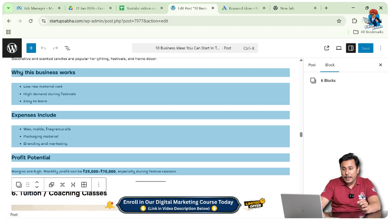
Task: Click the Post breadcrumb in footer
Action: click(14, 215)
